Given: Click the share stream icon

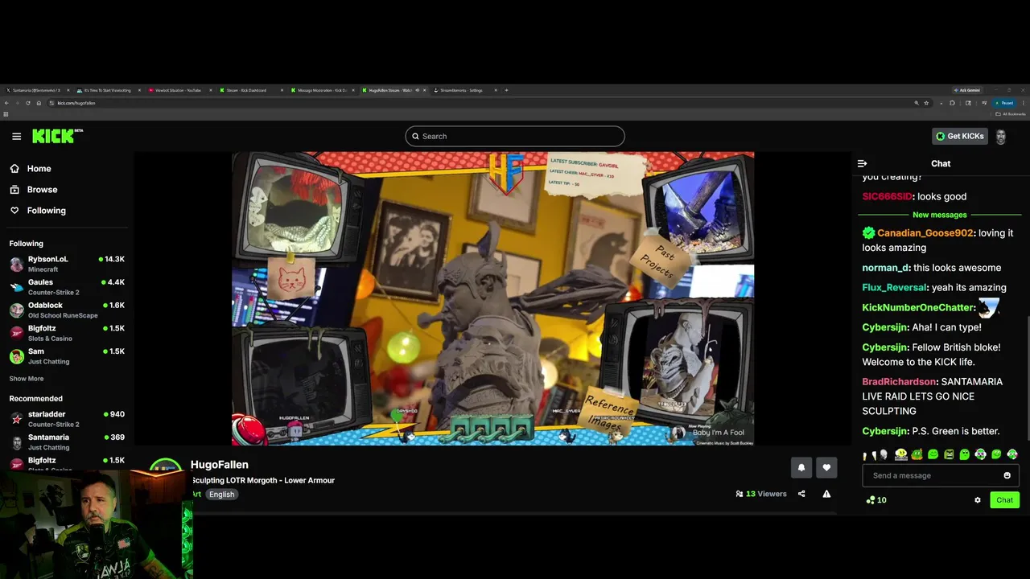Looking at the screenshot, I should 801,494.
